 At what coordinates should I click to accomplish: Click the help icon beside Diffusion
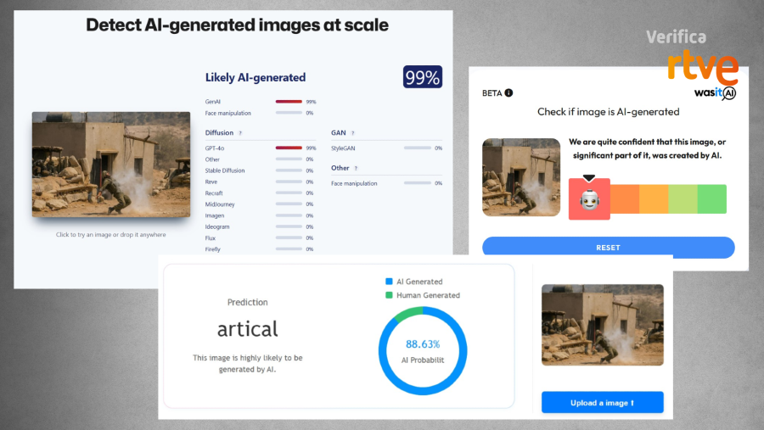click(240, 133)
